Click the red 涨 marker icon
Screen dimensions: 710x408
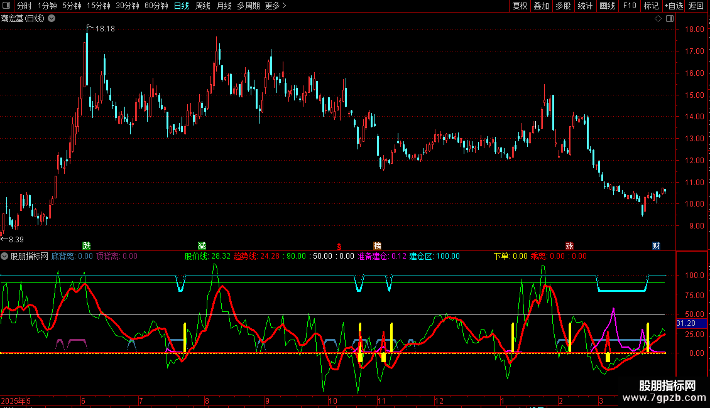pyautogui.click(x=569, y=245)
